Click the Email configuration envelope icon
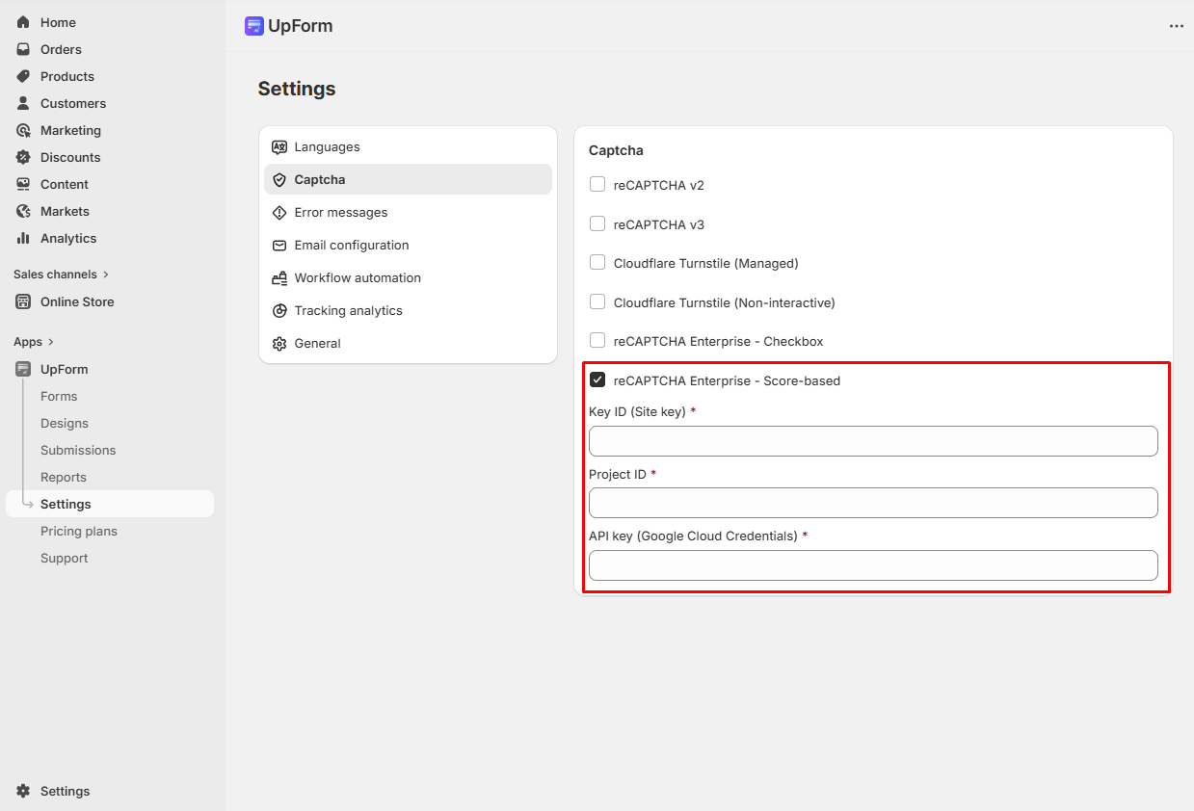The height and width of the screenshot is (811, 1194). click(x=279, y=246)
